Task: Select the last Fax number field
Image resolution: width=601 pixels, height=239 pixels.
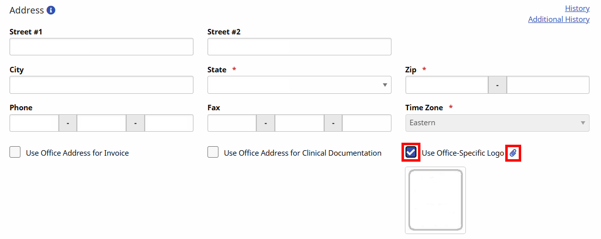Action: 367,123
